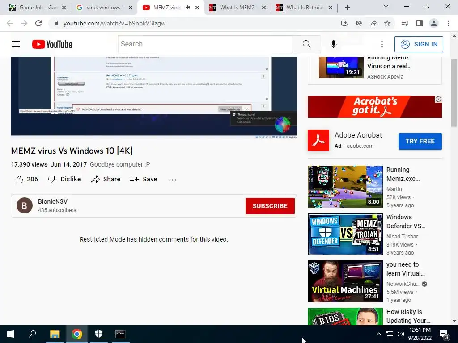Click the search magnifier button
Viewport: 458px width, 343px height.
point(307,44)
